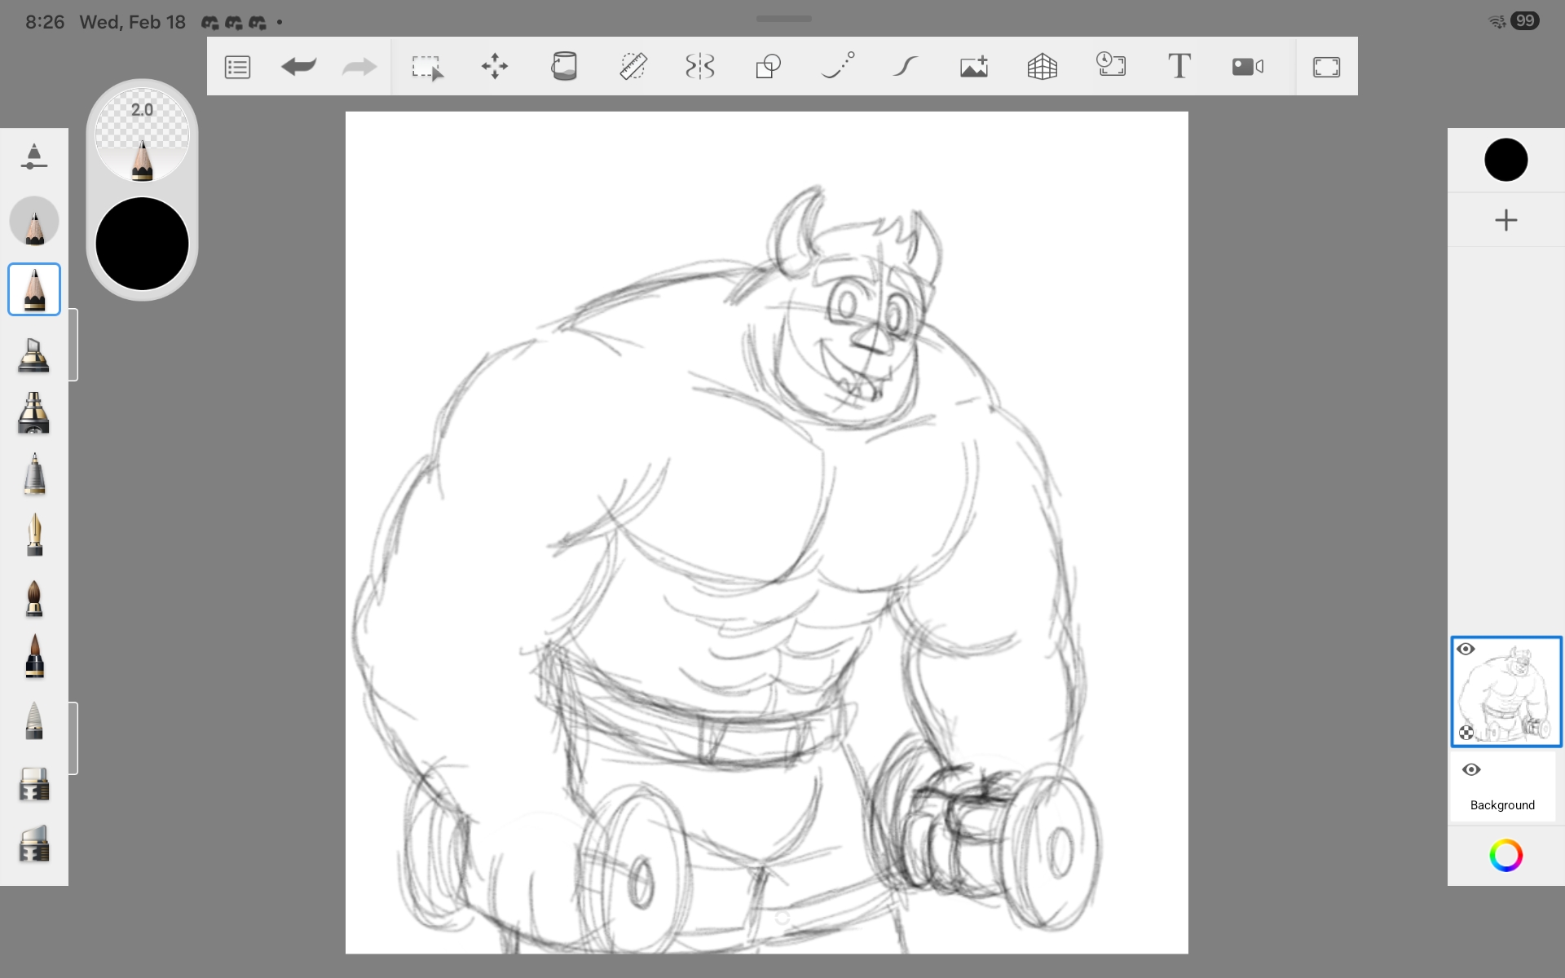Import an image to canvas
This screenshot has width=1565, height=978.
[974, 67]
